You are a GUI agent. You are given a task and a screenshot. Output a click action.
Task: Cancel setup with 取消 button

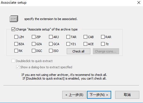127,95
